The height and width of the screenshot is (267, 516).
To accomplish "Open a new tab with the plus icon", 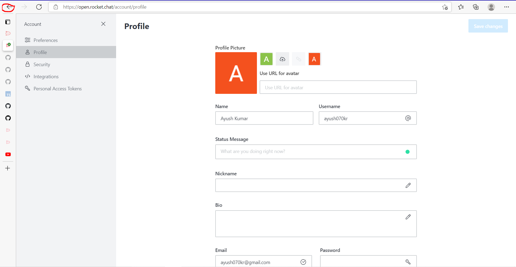I will tap(8, 168).
